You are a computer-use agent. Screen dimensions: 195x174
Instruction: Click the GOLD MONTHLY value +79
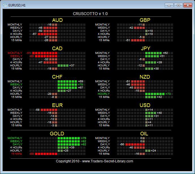[84, 138]
